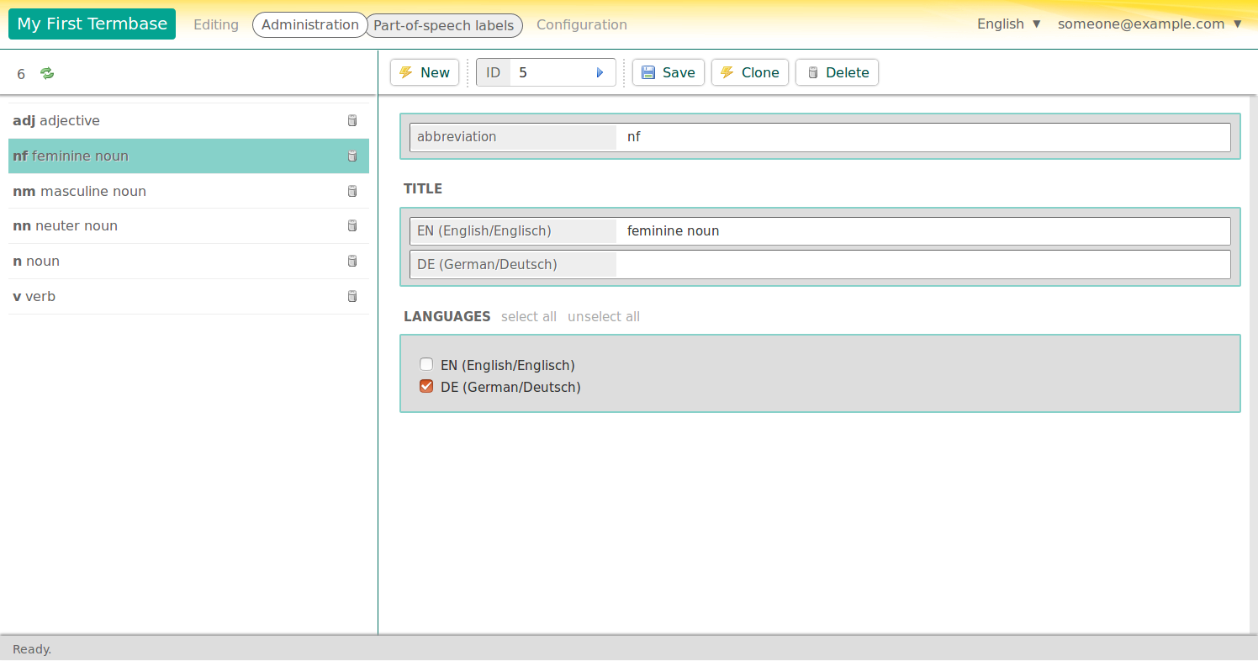The image size is (1258, 661).
Task: Refresh the part-of-speech labels list
Action: pyautogui.click(x=46, y=74)
